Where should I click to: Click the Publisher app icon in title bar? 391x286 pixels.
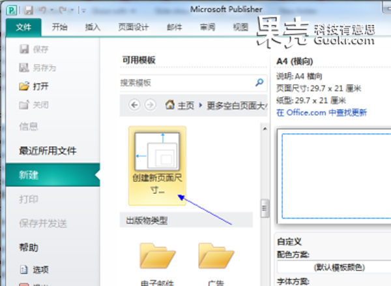(x=12, y=10)
